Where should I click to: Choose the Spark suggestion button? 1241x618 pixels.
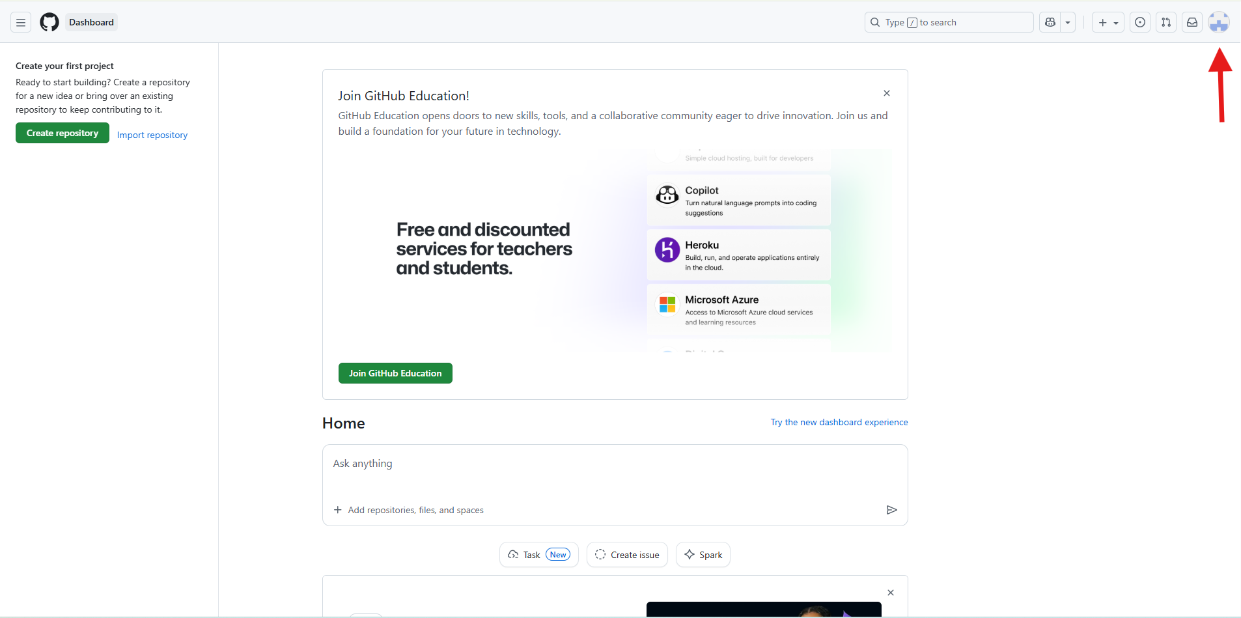click(703, 555)
